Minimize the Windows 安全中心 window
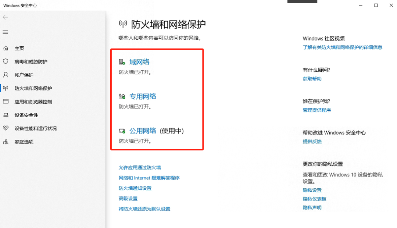Screen dimensions: 397x228 [x=361, y=5]
